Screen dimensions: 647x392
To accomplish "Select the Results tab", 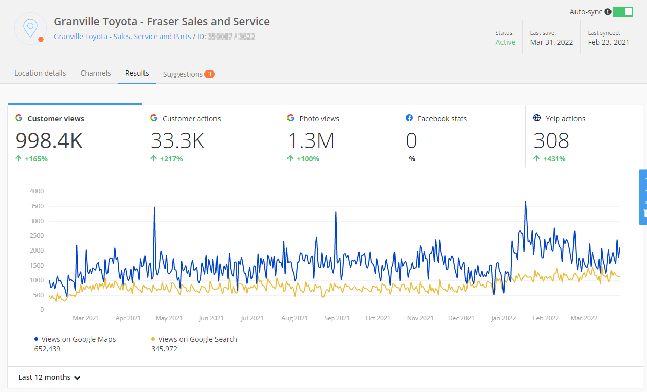I will (x=137, y=73).
